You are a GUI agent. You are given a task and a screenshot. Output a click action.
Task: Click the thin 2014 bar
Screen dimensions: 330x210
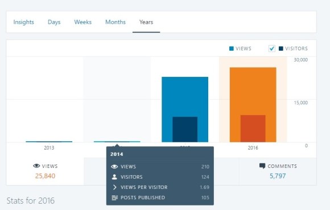pos(117,142)
